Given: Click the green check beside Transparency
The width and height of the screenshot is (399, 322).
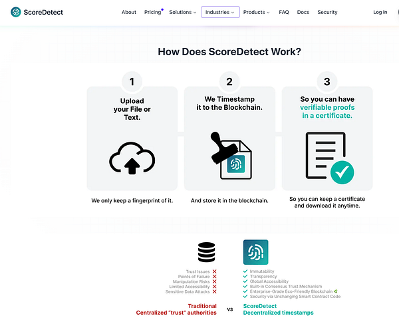Looking at the screenshot, I should pos(245,276).
